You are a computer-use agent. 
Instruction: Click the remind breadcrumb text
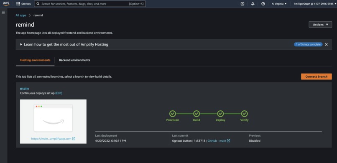[38, 15]
